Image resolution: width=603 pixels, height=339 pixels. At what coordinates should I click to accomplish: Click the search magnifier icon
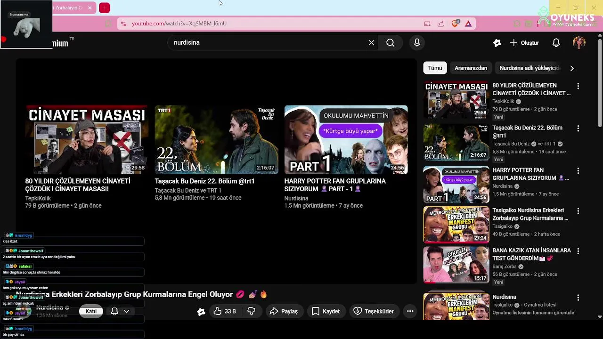pyautogui.click(x=390, y=43)
